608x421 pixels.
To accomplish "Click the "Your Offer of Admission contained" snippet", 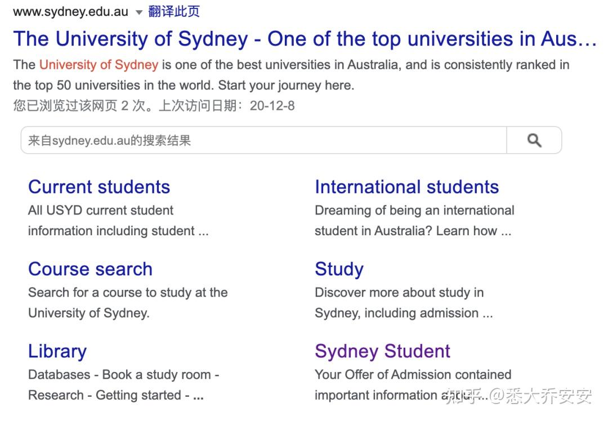I will click(413, 375).
